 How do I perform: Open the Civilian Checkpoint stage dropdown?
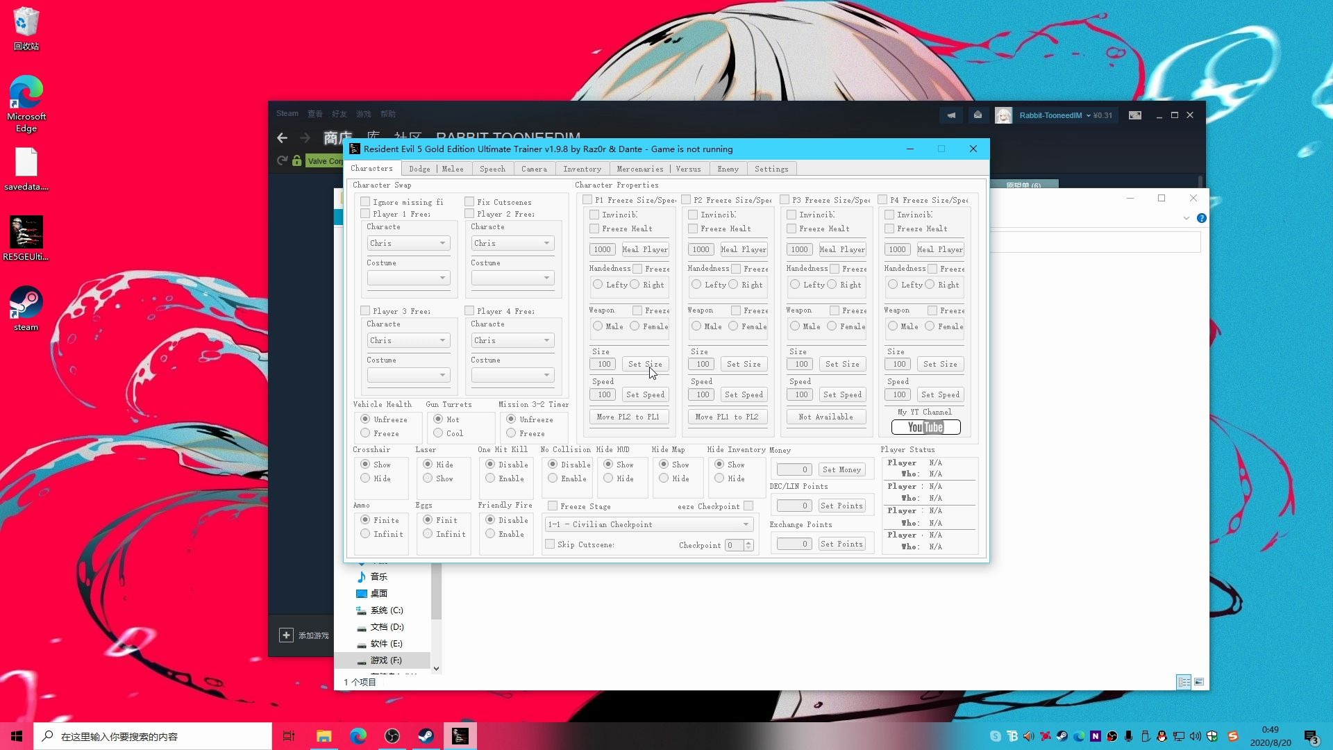649,524
